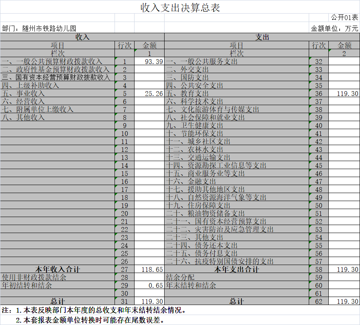The width and height of the screenshot is (360, 325).
Task: Select the 国有资本经营预算财政拨款收入 cell
Action: (x=57, y=78)
